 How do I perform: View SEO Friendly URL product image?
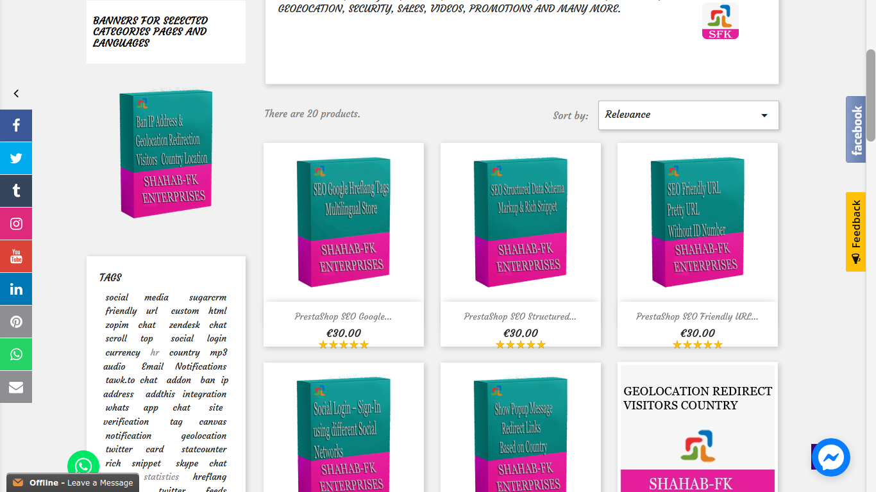click(698, 222)
